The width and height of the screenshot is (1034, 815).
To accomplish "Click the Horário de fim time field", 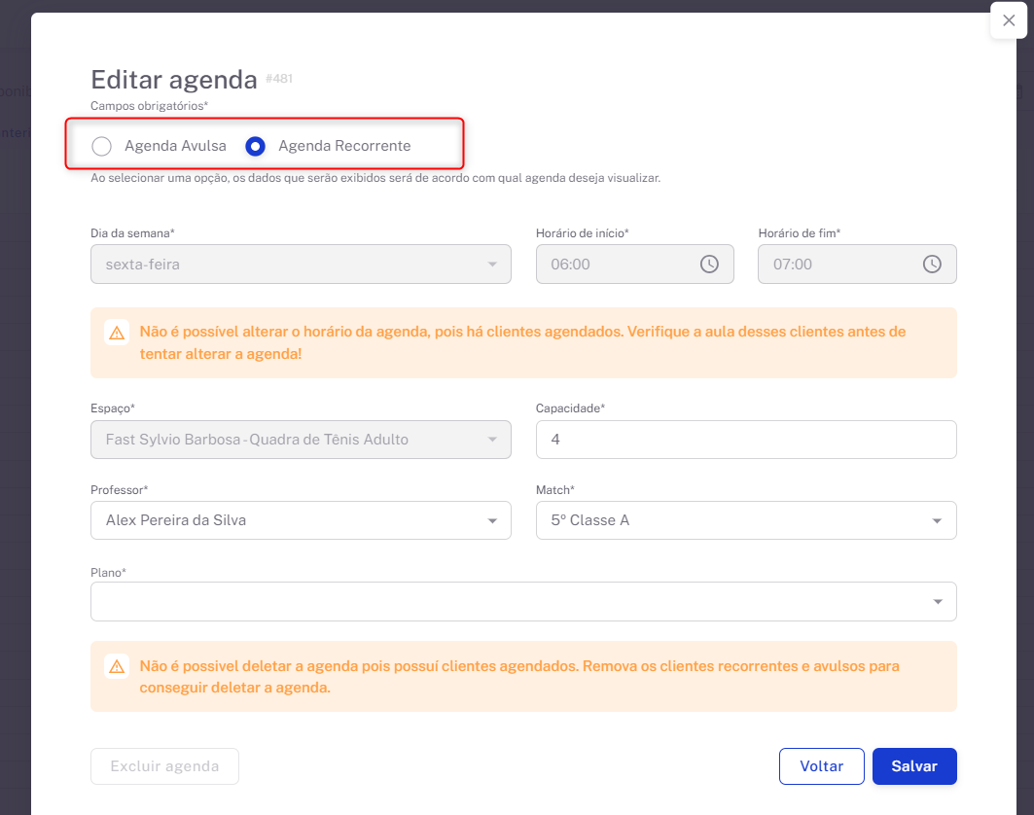I will [841, 265].
